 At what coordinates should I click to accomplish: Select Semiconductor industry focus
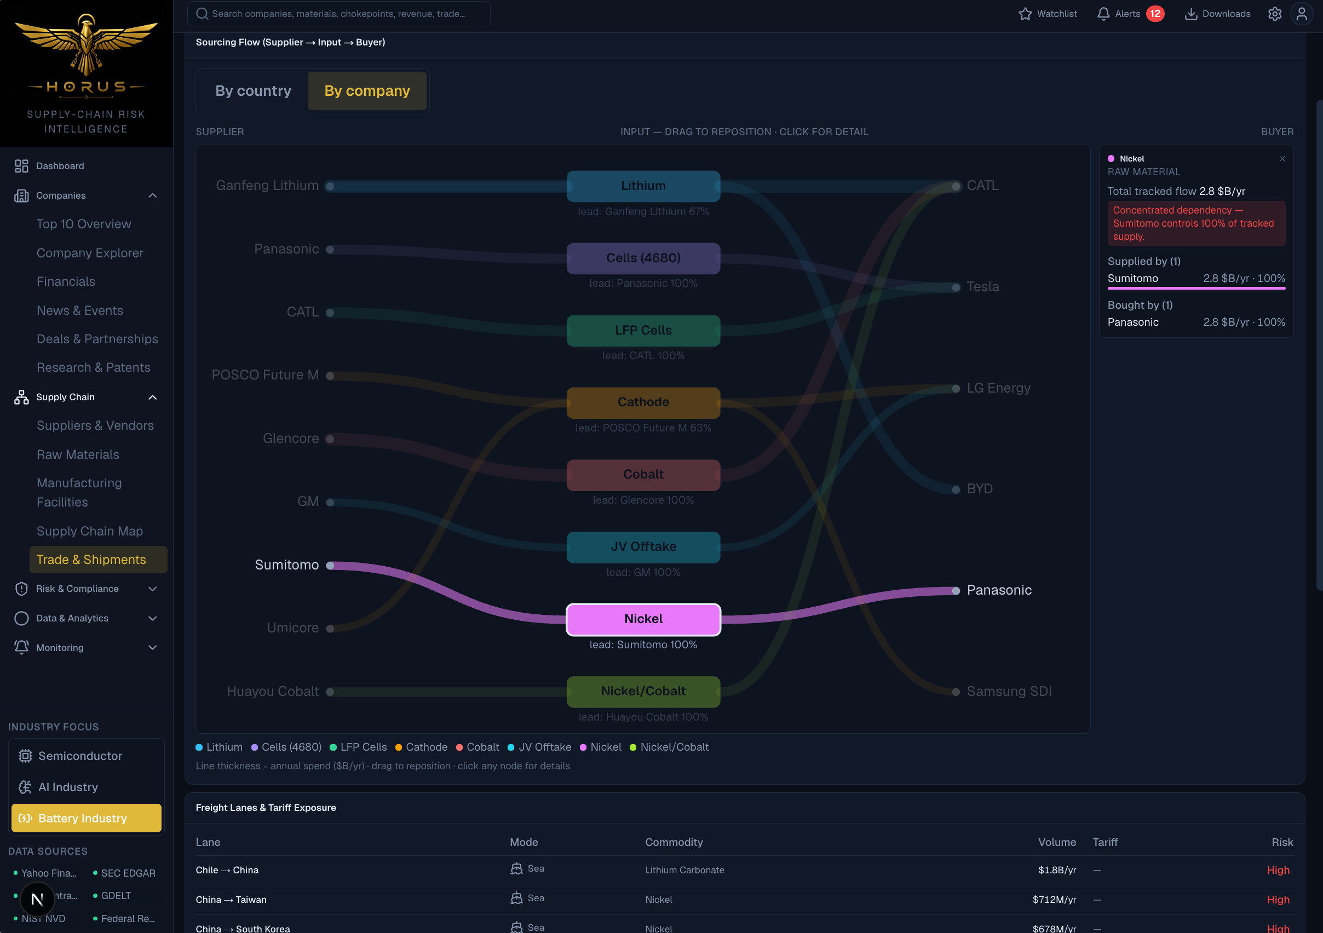[87, 756]
